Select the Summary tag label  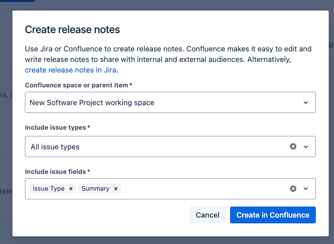point(95,189)
